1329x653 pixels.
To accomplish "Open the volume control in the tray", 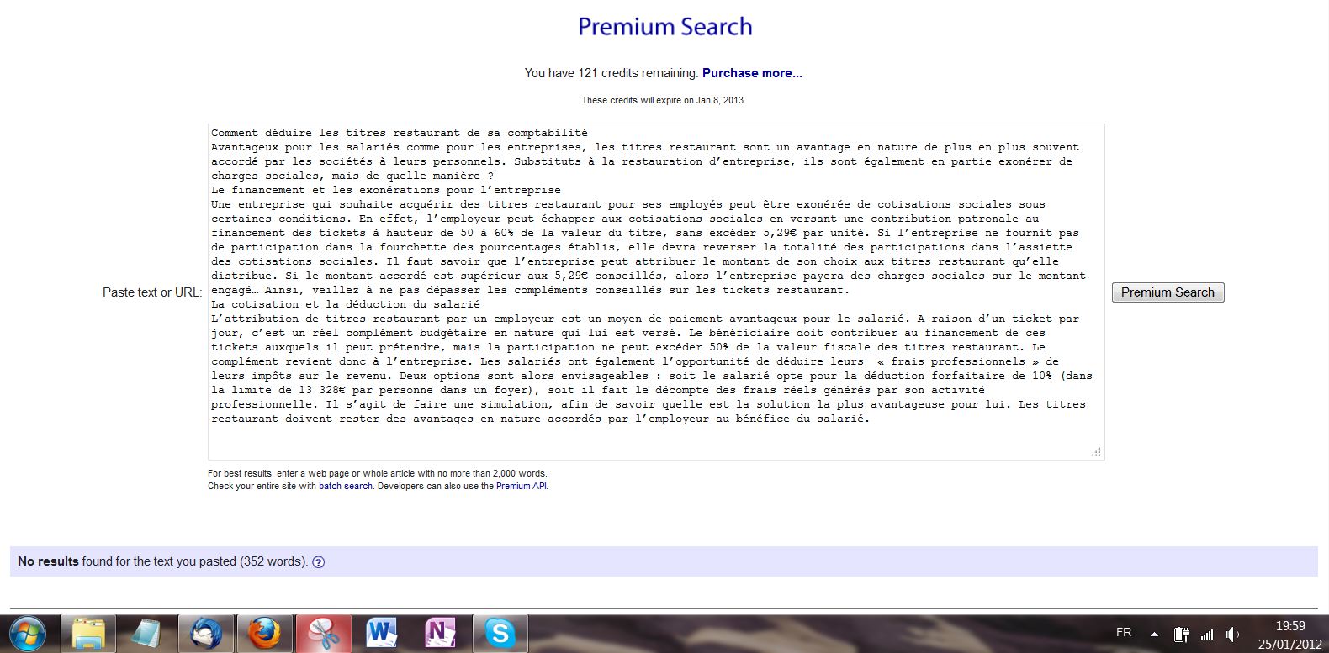I will [1232, 634].
